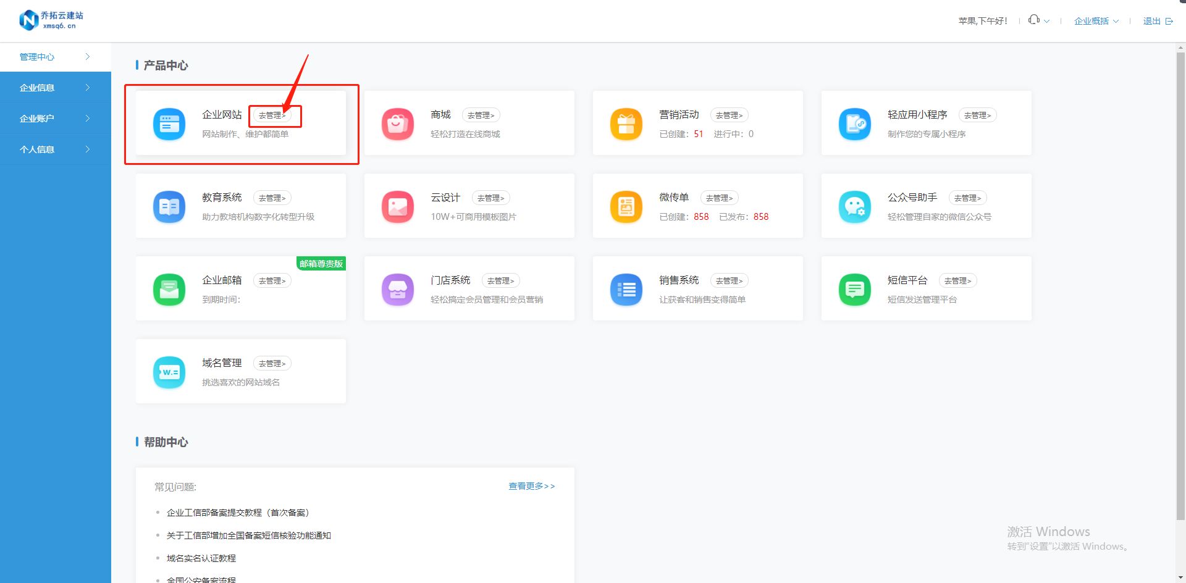Screen dimensions: 1186x583
Task: Click the 域名实名认证教程 help link
Action: 200,558
